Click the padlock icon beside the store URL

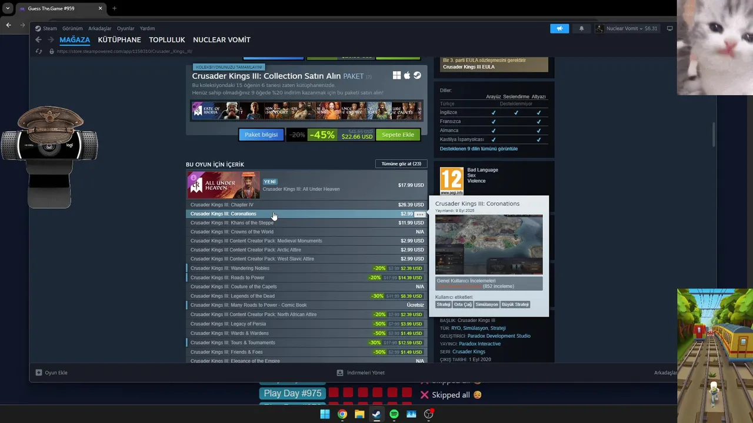(52, 51)
